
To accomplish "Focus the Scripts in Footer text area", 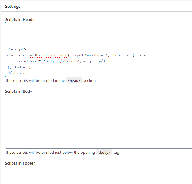I will point(99,175).
